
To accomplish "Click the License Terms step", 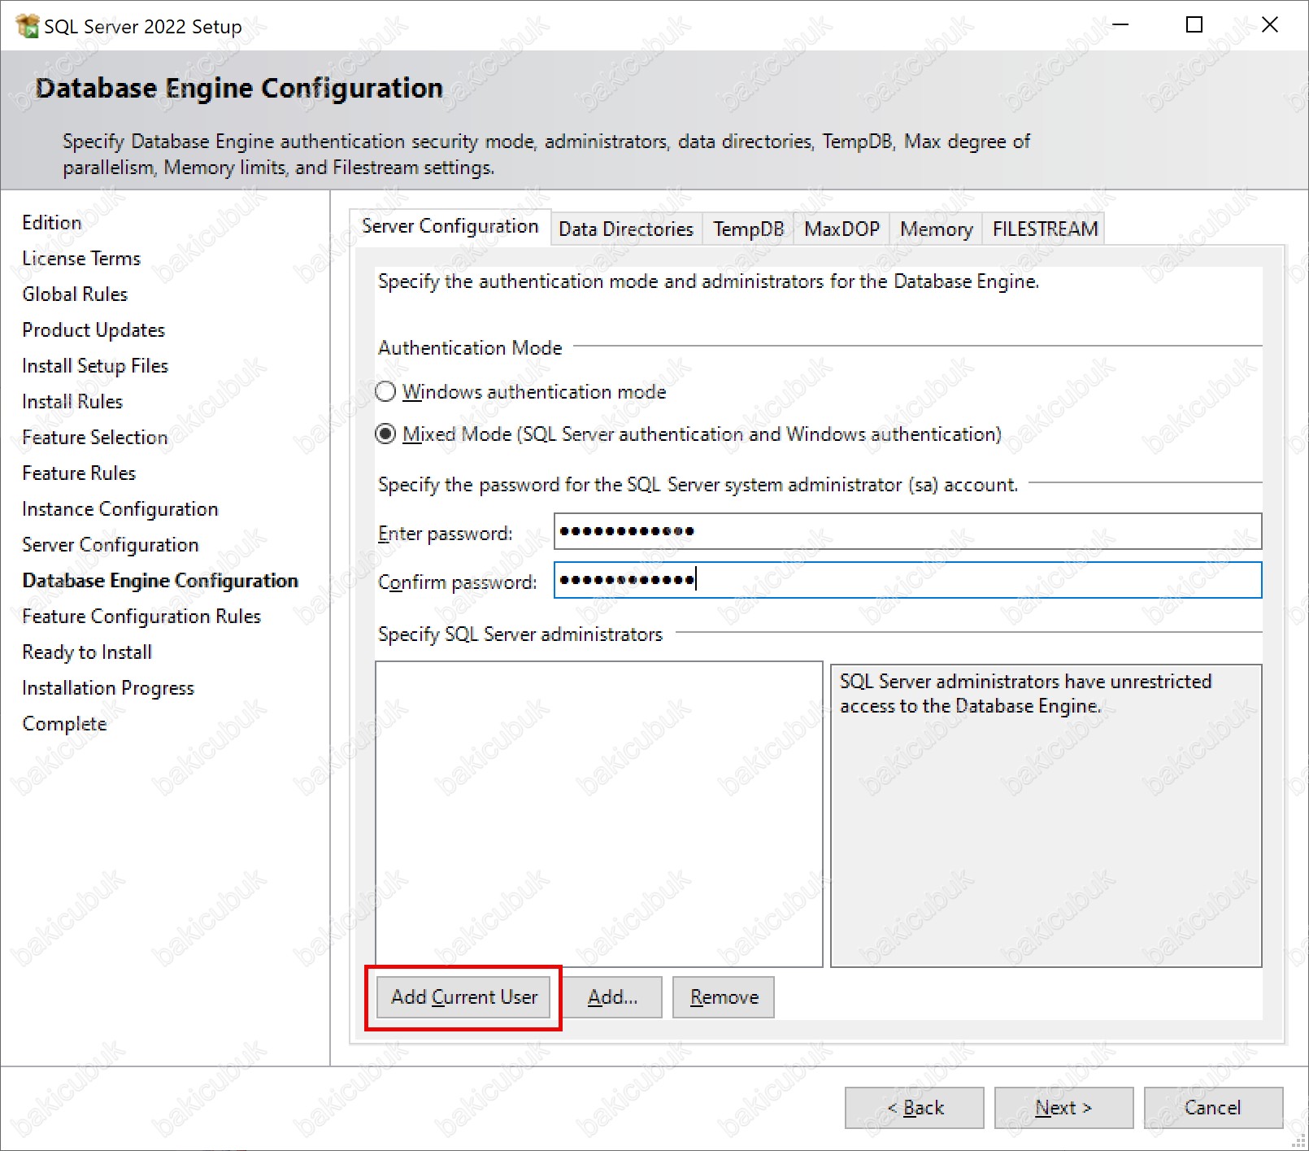I will (x=81, y=259).
